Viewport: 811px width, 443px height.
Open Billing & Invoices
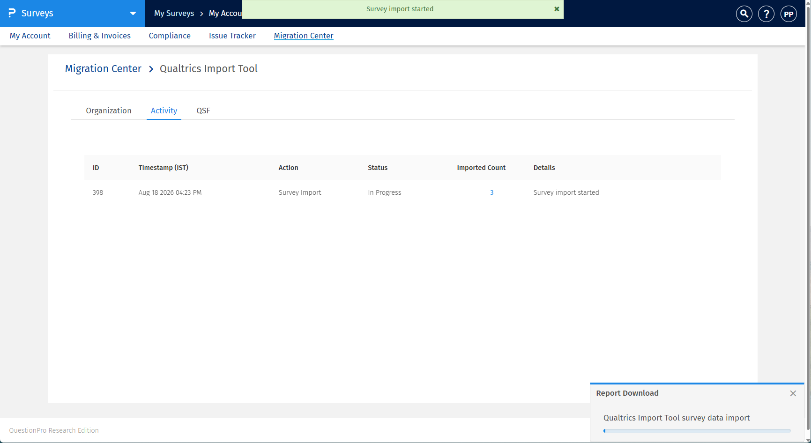[x=100, y=36]
